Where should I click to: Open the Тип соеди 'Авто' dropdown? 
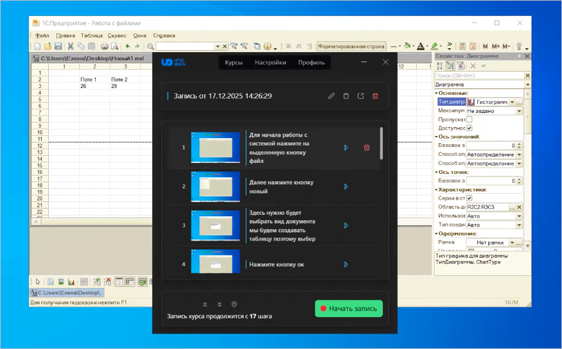[x=519, y=225]
